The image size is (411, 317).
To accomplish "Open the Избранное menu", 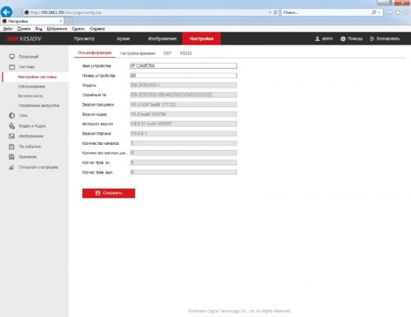I will pyautogui.click(x=57, y=29).
